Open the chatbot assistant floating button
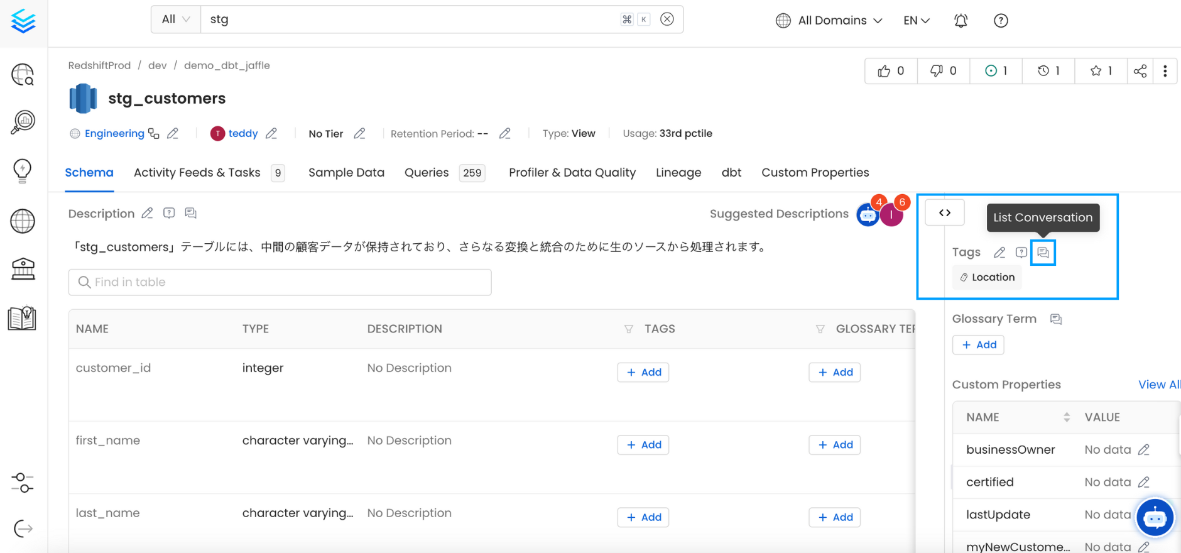Viewport: 1181px width, 553px height. point(1155,518)
